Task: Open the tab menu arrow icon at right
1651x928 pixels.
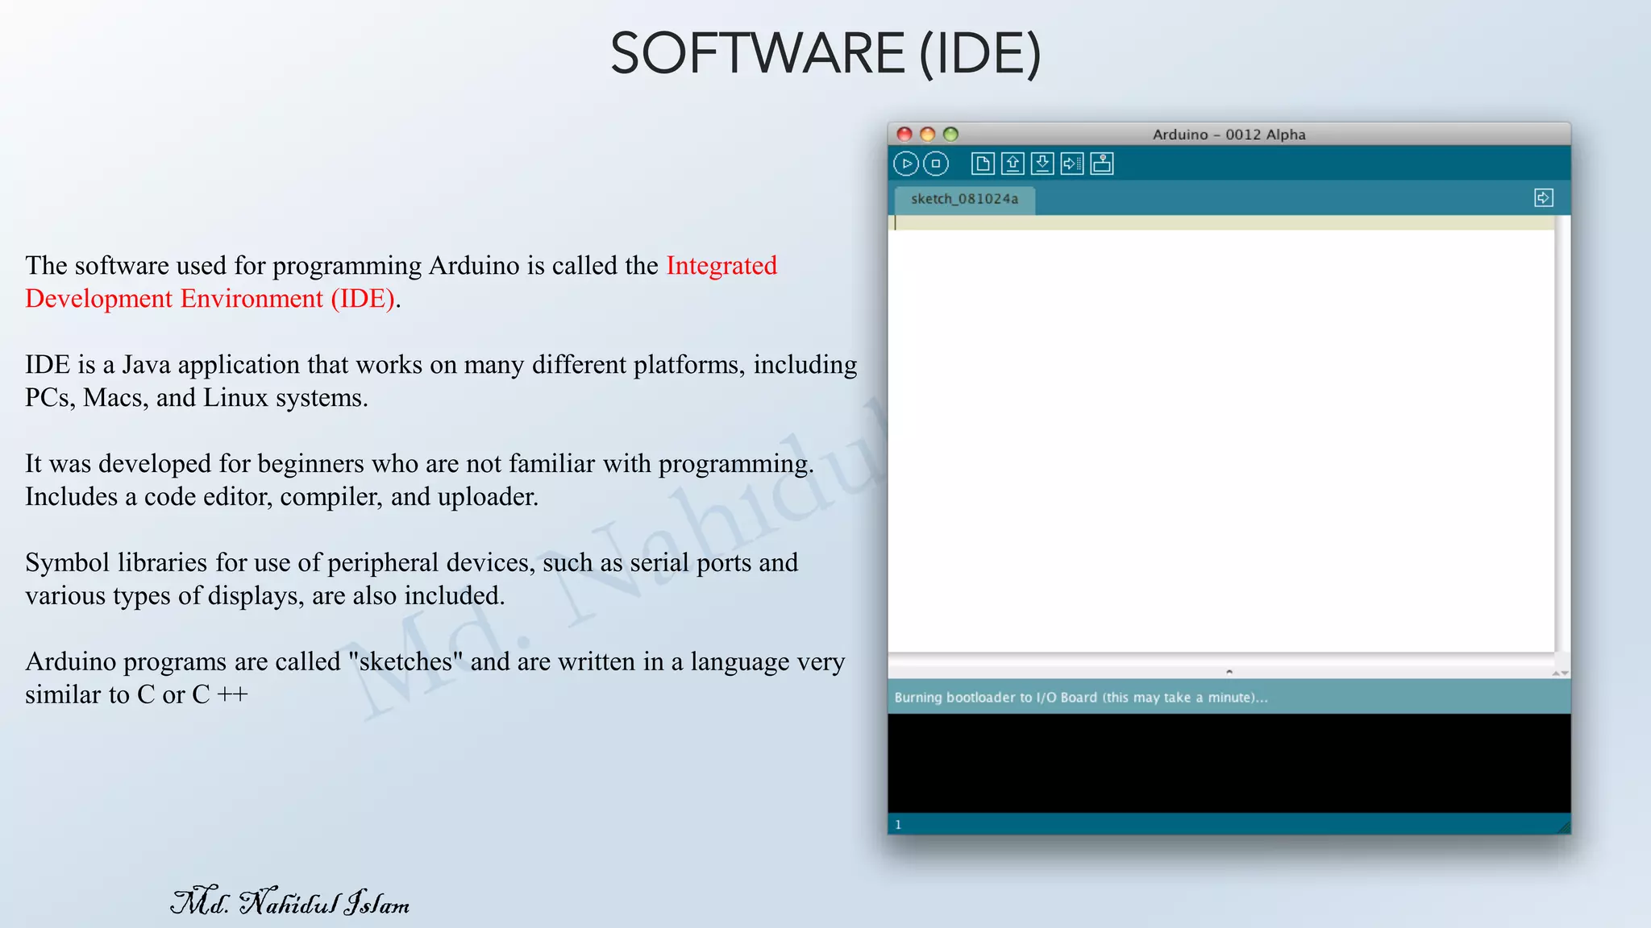Action: click(1544, 197)
